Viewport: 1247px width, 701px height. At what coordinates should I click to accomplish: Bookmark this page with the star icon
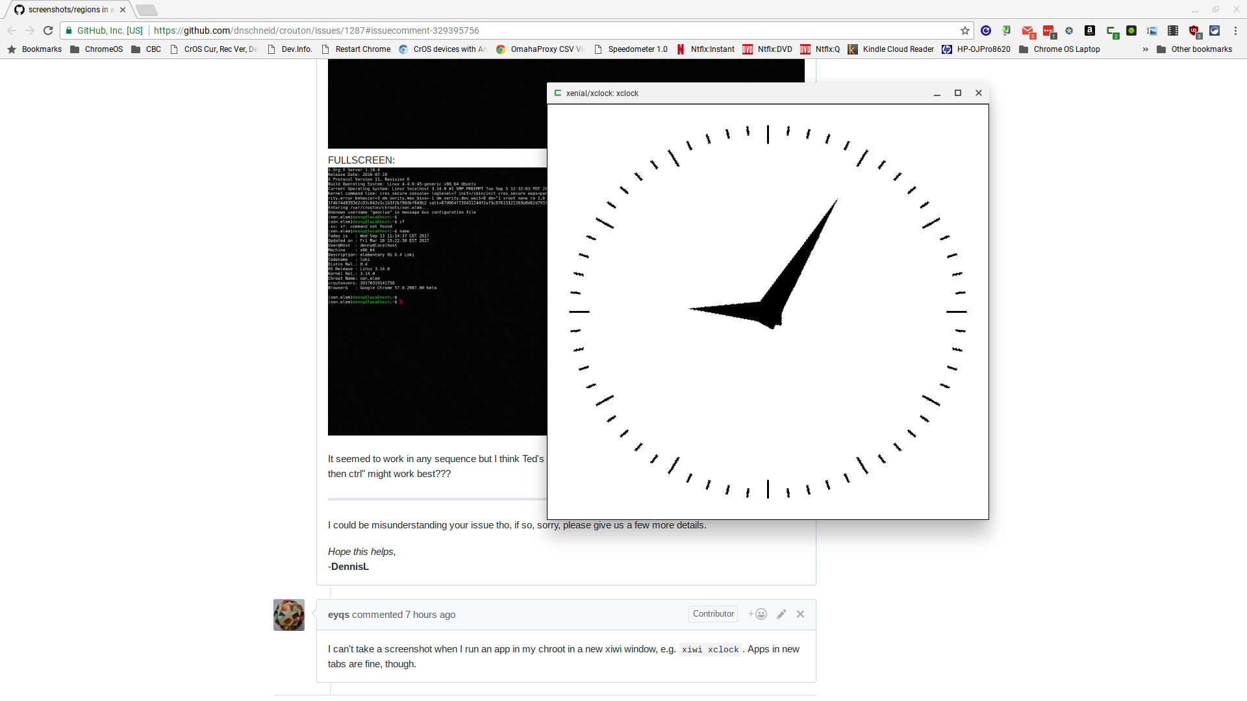965,31
